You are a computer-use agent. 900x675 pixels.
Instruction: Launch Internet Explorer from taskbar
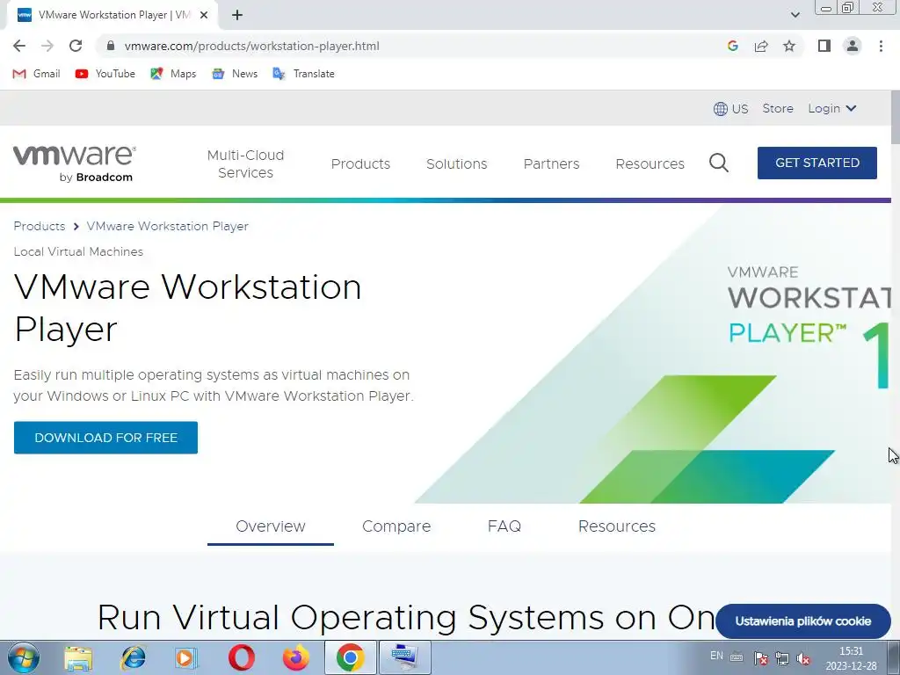[x=134, y=657]
